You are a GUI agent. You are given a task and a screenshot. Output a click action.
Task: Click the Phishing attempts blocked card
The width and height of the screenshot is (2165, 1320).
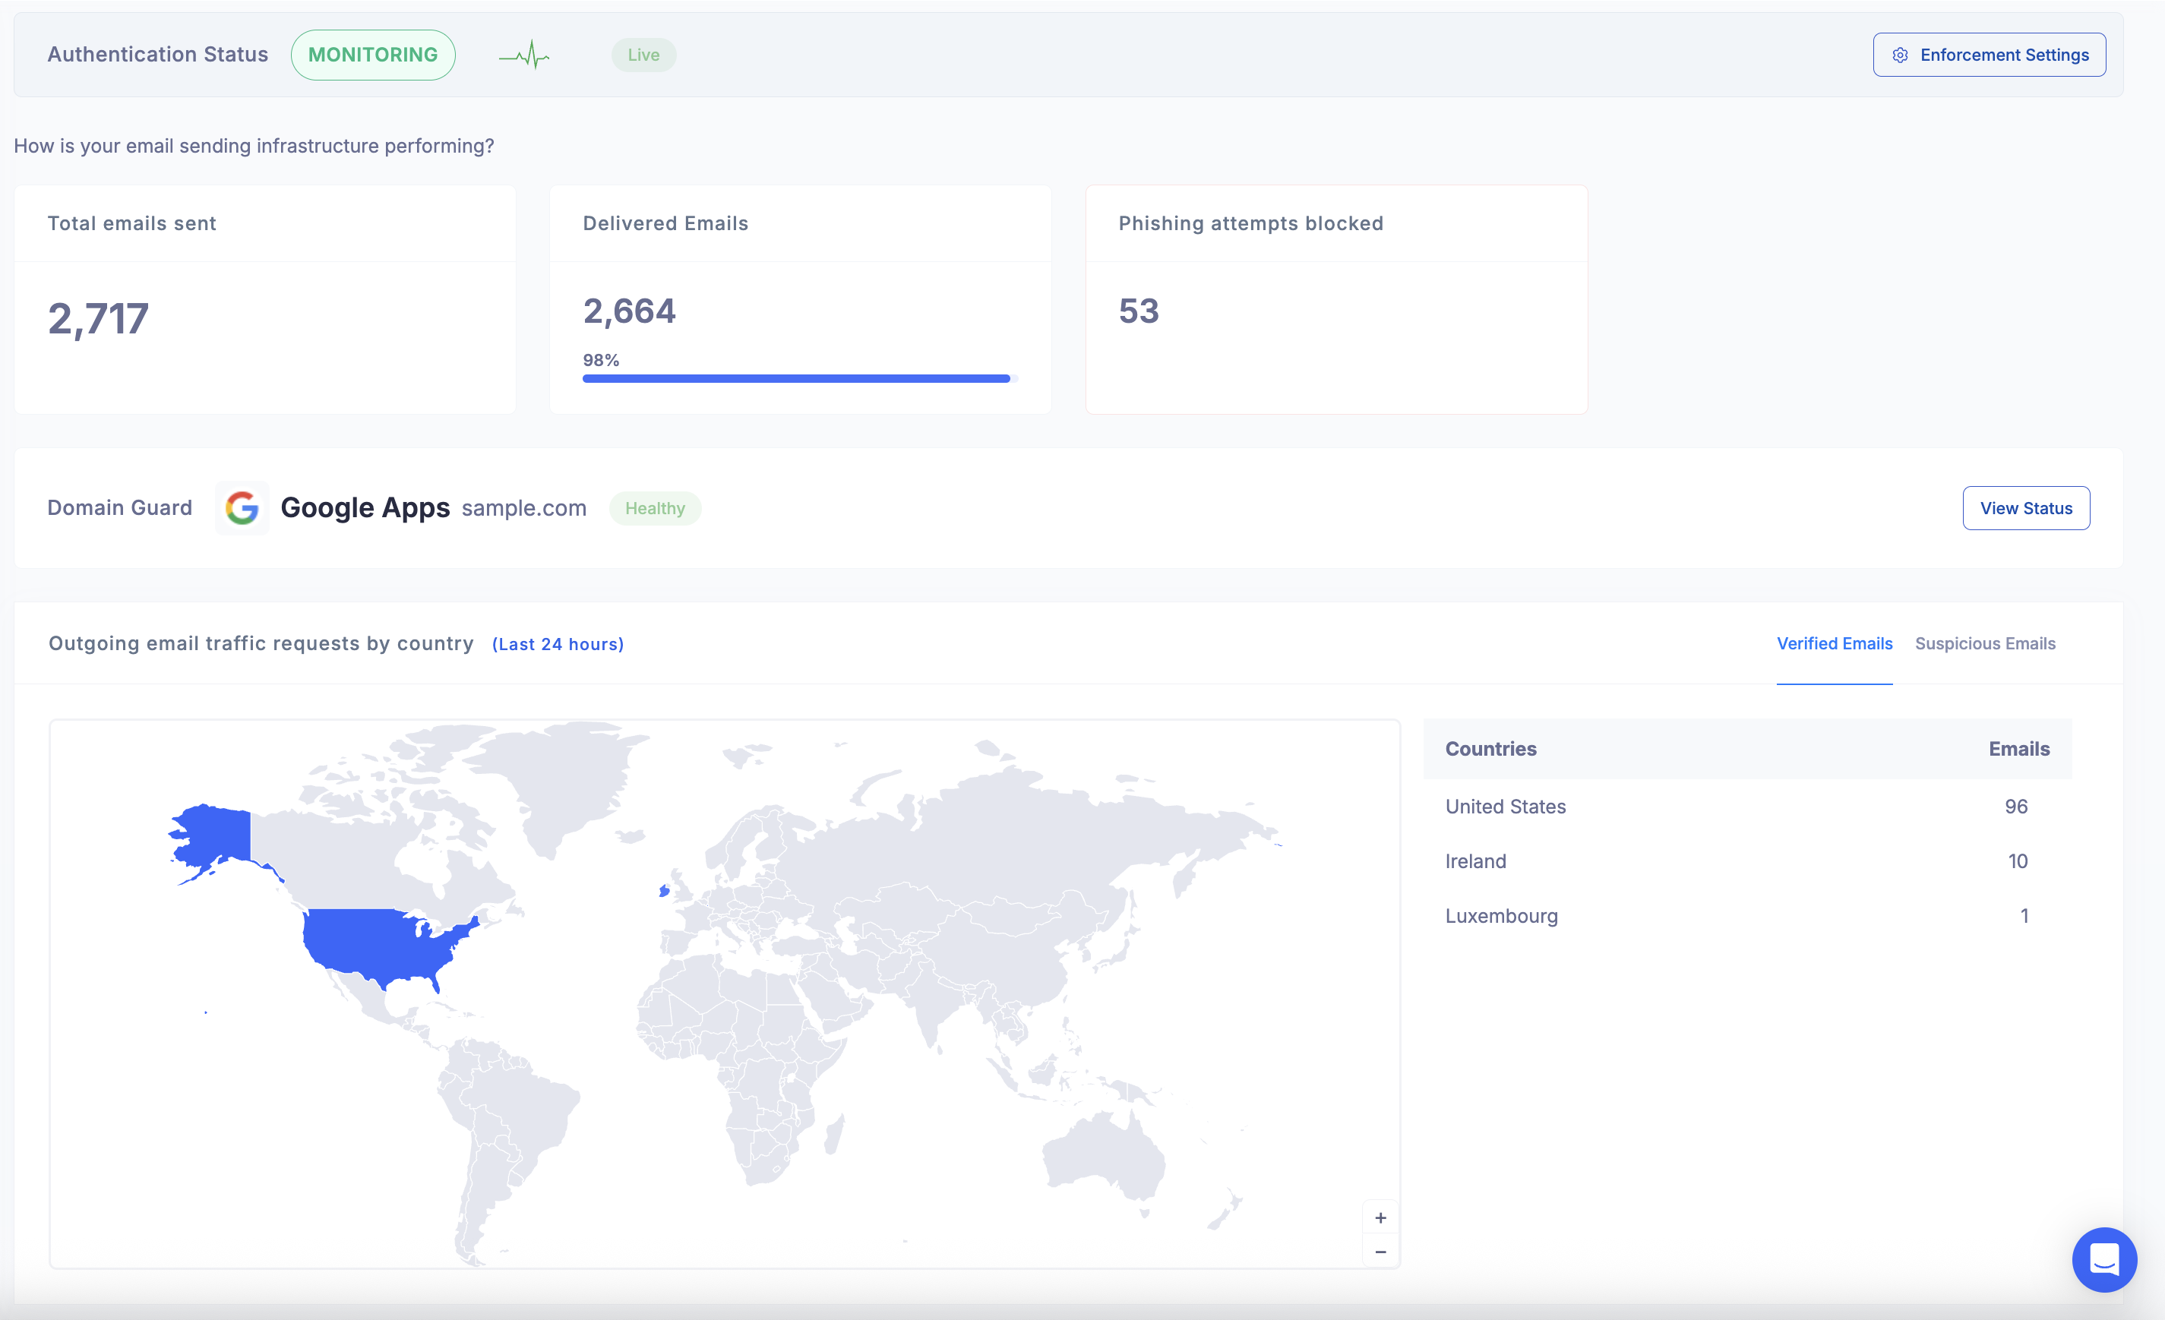pos(1335,299)
